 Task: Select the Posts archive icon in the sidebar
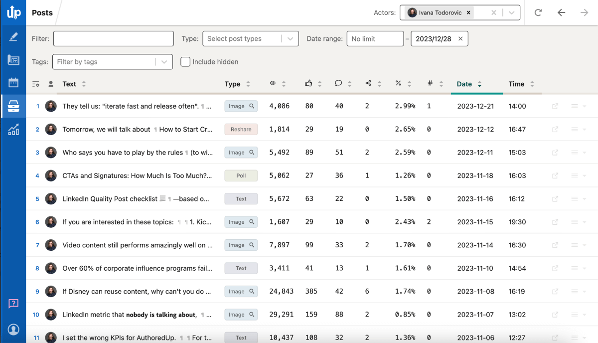click(13, 106)
